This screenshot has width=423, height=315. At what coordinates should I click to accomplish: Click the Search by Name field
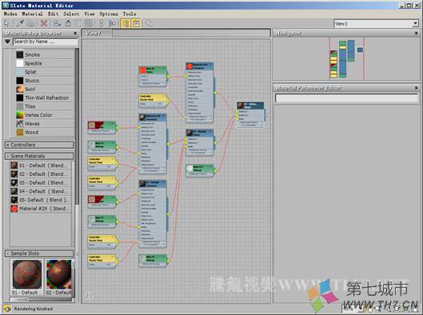pos(45,42)
